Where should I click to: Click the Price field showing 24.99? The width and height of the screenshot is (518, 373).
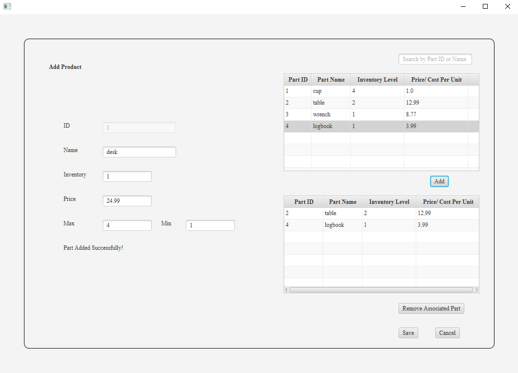127,201
